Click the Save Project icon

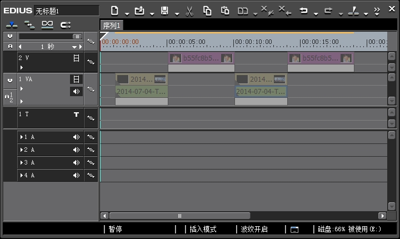point(164,10)
